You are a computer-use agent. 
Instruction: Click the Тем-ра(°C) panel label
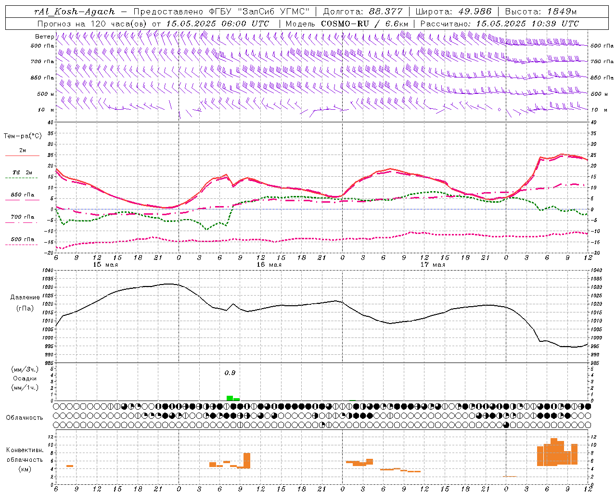point(23,136)
